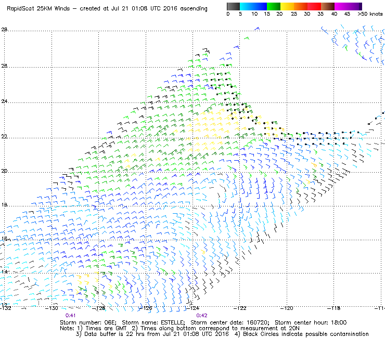385x338 pixels.
Task: Click the dark purple 45–50 knots legend band
Action: click(x=355, y=6)
